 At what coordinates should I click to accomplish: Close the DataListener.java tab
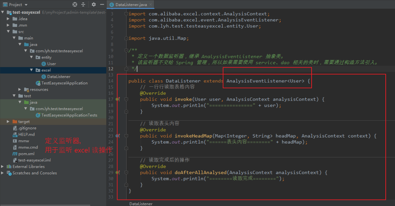[x=151, y=5]
